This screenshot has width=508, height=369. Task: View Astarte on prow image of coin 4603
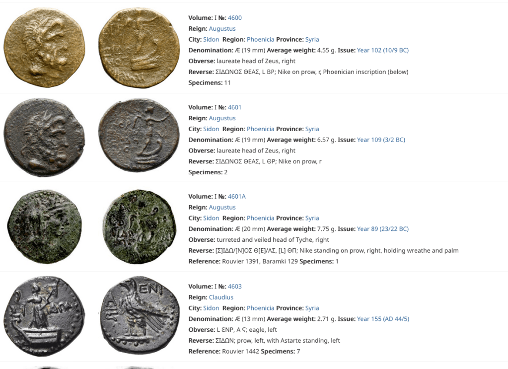tap(44, 316)
